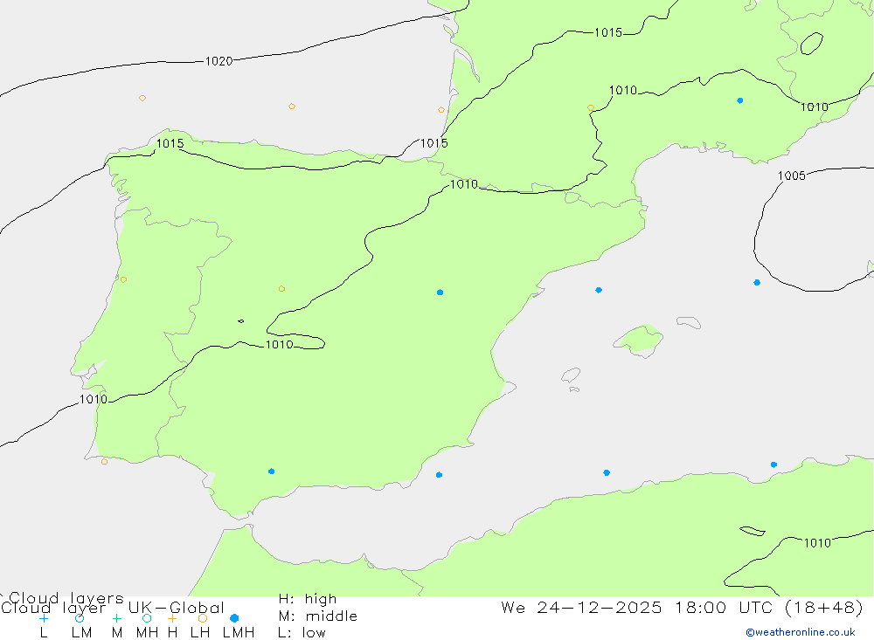Select the 'H: high' legend text
This screenshot has width=874, height=640.
point(308,599)
